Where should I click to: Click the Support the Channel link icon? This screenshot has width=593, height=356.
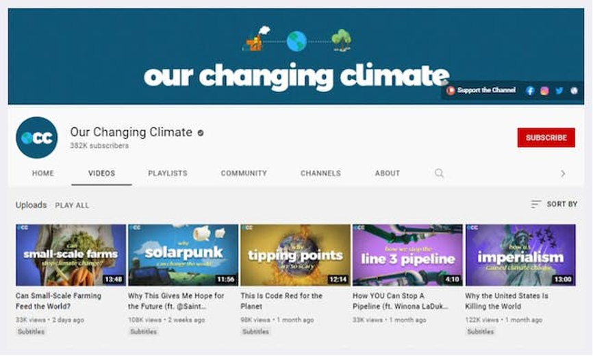450,90
